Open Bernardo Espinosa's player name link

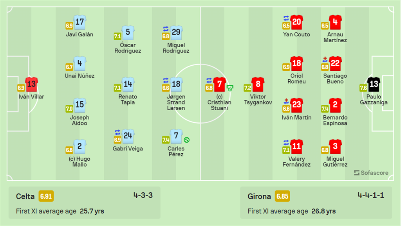pyautogui.click(x=335, y=120)
